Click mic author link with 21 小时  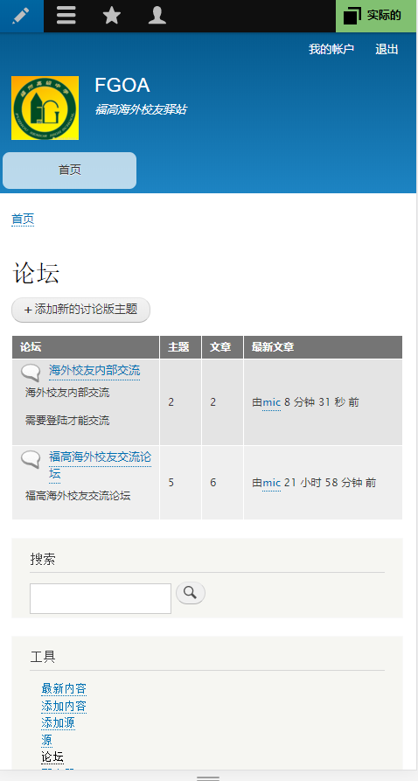[x=272, y=483]
